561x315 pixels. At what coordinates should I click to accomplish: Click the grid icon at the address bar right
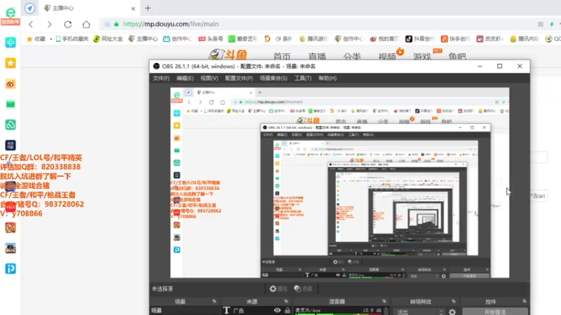(541, 24)
